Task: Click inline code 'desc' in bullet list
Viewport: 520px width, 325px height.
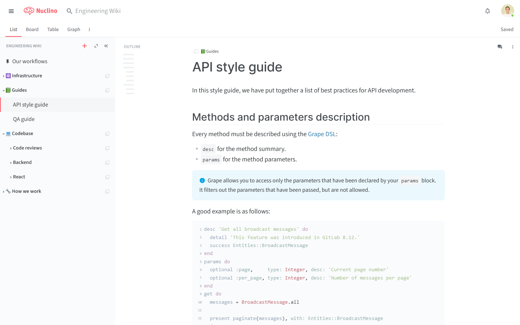Action: [x=208, y=149]
